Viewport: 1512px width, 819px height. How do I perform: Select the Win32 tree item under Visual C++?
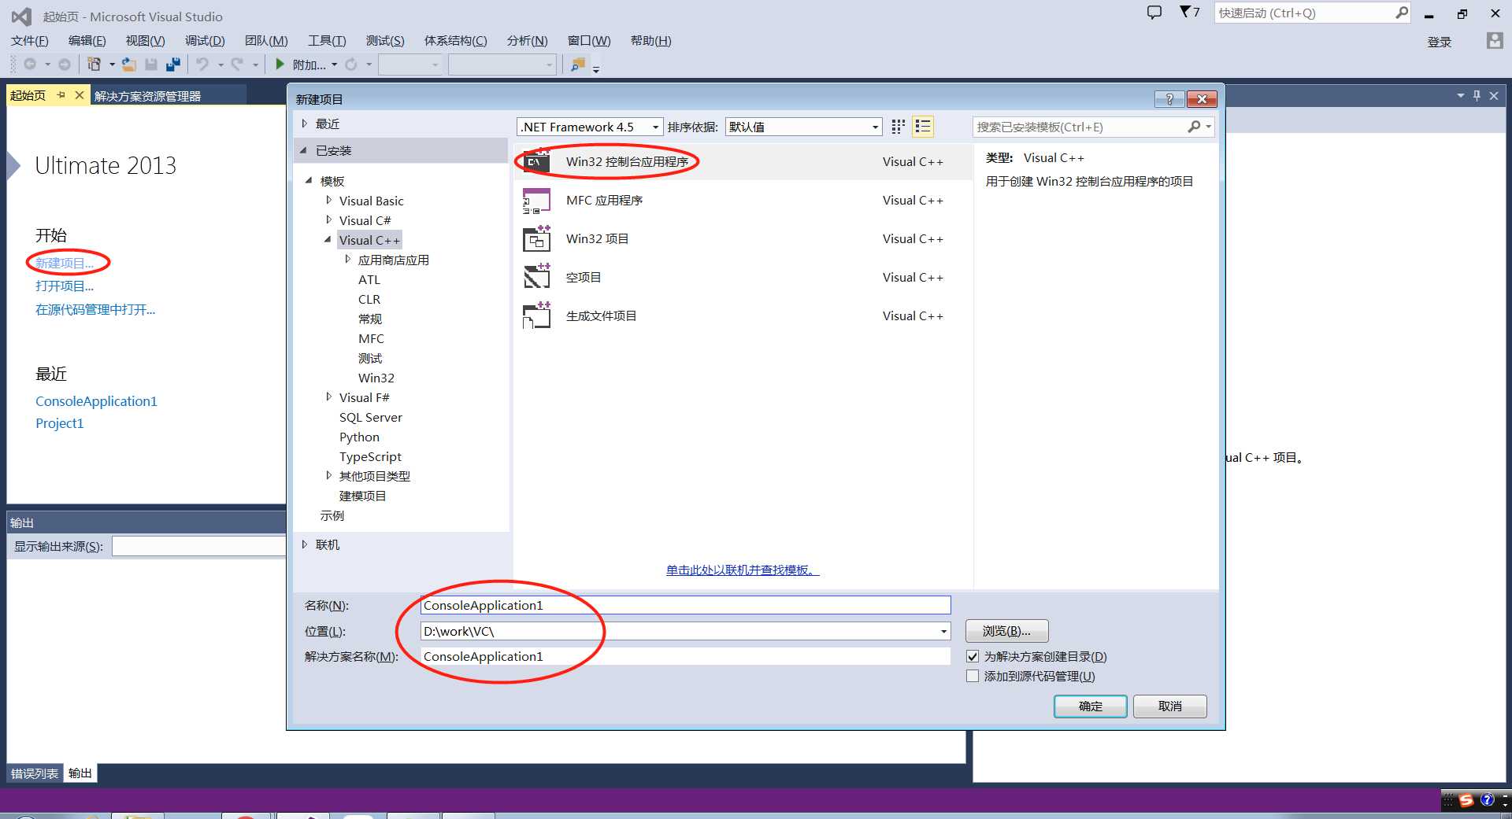tap(376, 378)
